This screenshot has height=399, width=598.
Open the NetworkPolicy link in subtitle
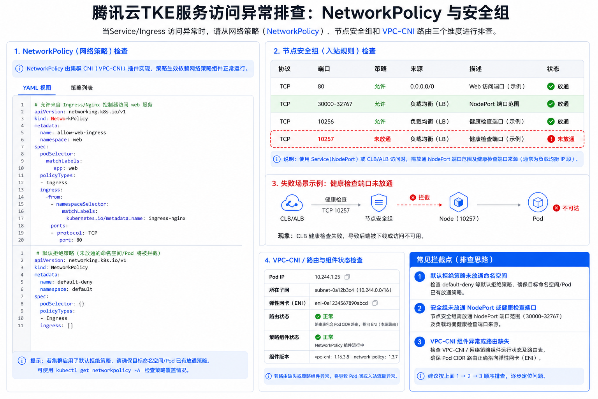pos(293,31)
